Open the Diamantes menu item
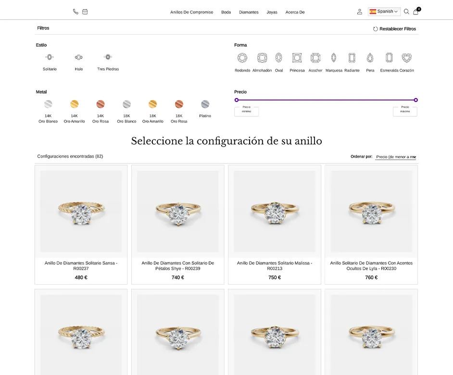Viewport: 453px width, 375px height. (x=249, y=12)
